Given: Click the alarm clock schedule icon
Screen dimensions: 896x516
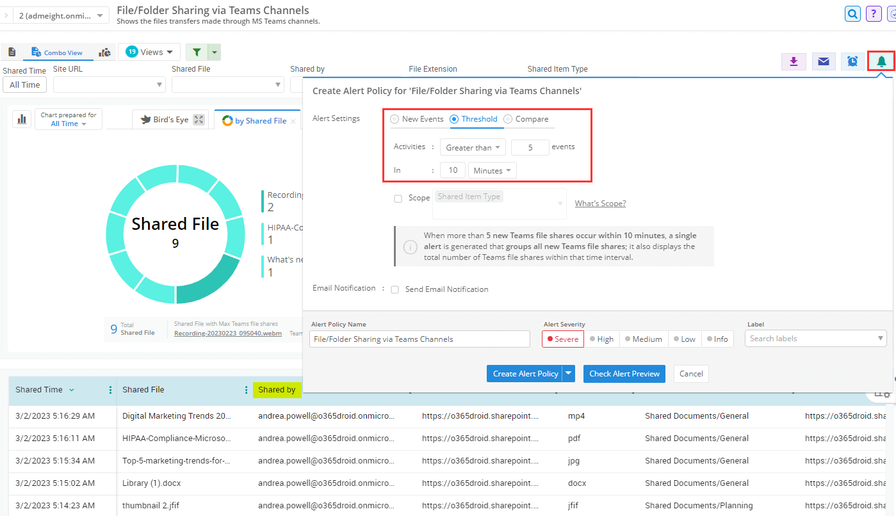Looking at the screenshot, I should [x=852, y=61].
